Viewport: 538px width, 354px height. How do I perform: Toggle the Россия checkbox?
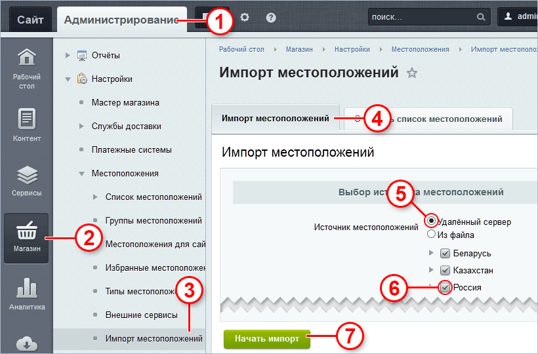pyautogui.click(x=445, y=287)
